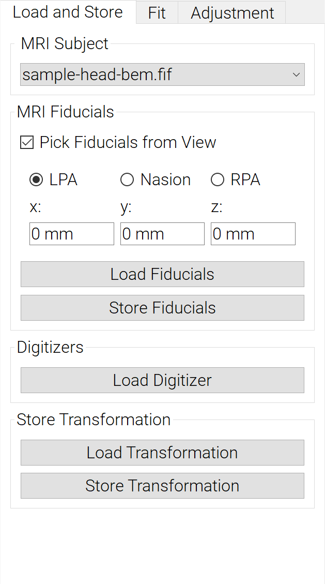The width and height of the screenshot is (325, 584).
Task: Select the RPA radio option
Action: (x=218, y=180)
